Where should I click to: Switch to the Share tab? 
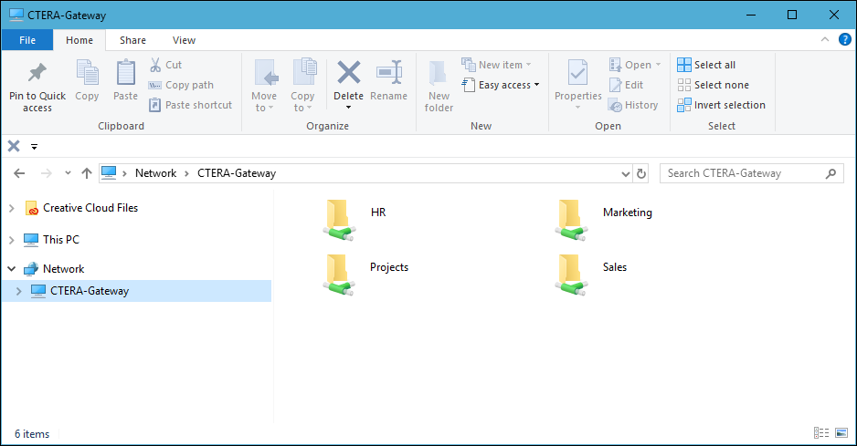[132, 40]
